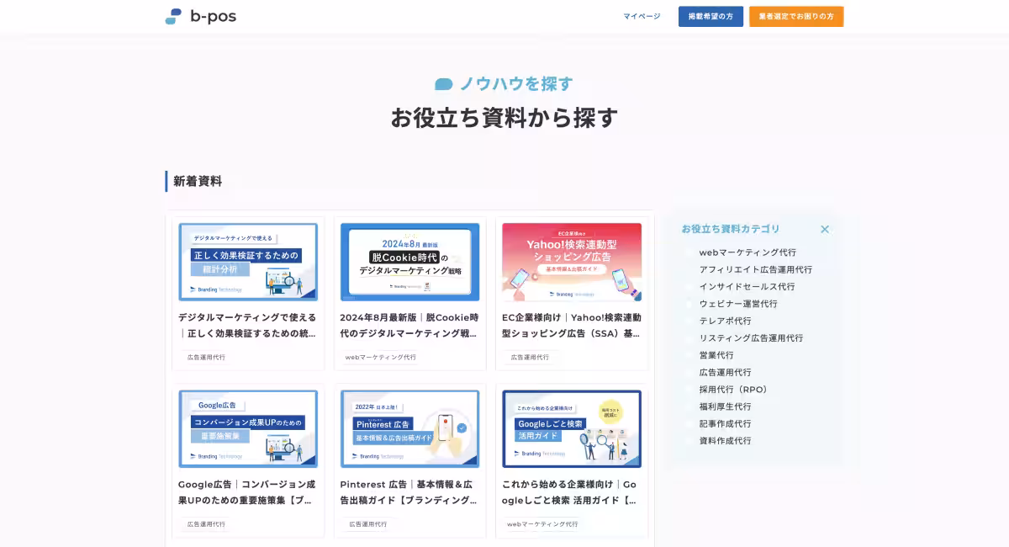Open the マイページ link

click(642, 15)
